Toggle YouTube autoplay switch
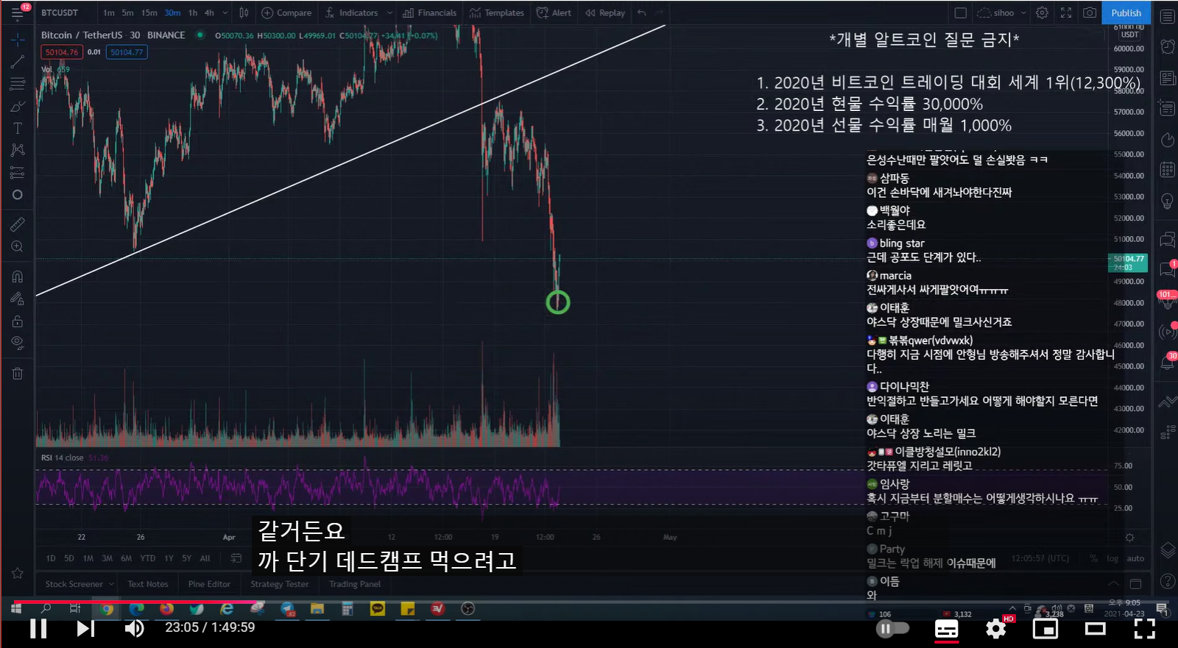This screenshot has width=1178, height=648. (x=893, y=628)
